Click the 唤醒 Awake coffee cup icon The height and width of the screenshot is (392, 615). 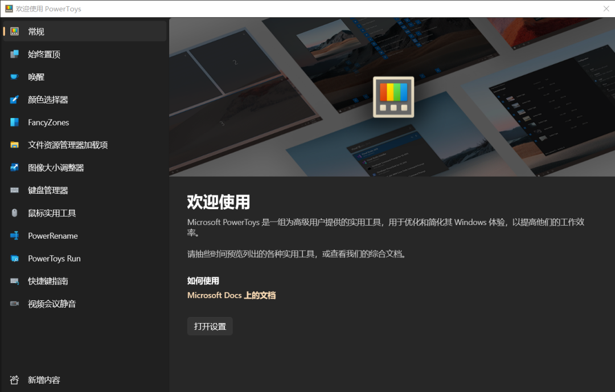click(14, 77)
